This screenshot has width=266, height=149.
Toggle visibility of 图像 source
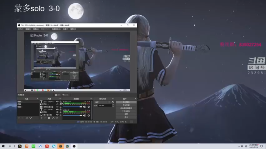point(57,112)
